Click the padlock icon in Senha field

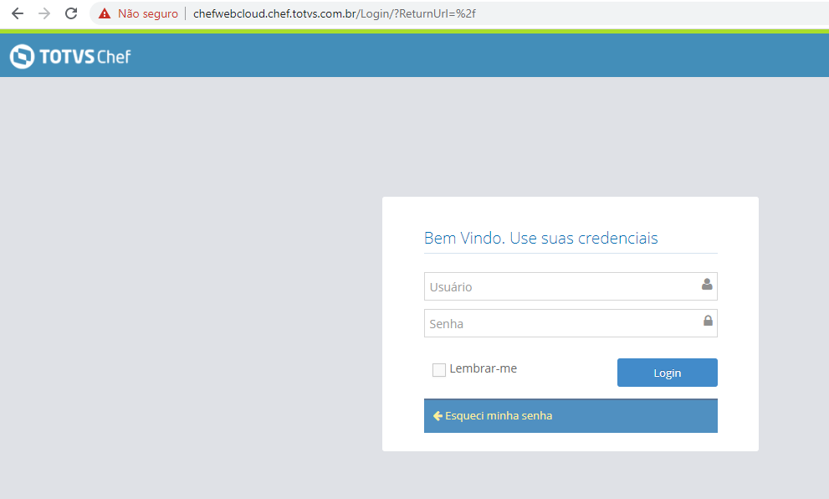(708, 321)
